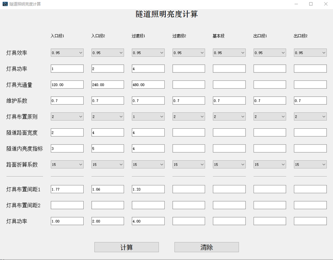Viewport: 333px width, 260px height.
Task: Select result 灯具功率 field showing 4.00
Action: coord(148,221)
